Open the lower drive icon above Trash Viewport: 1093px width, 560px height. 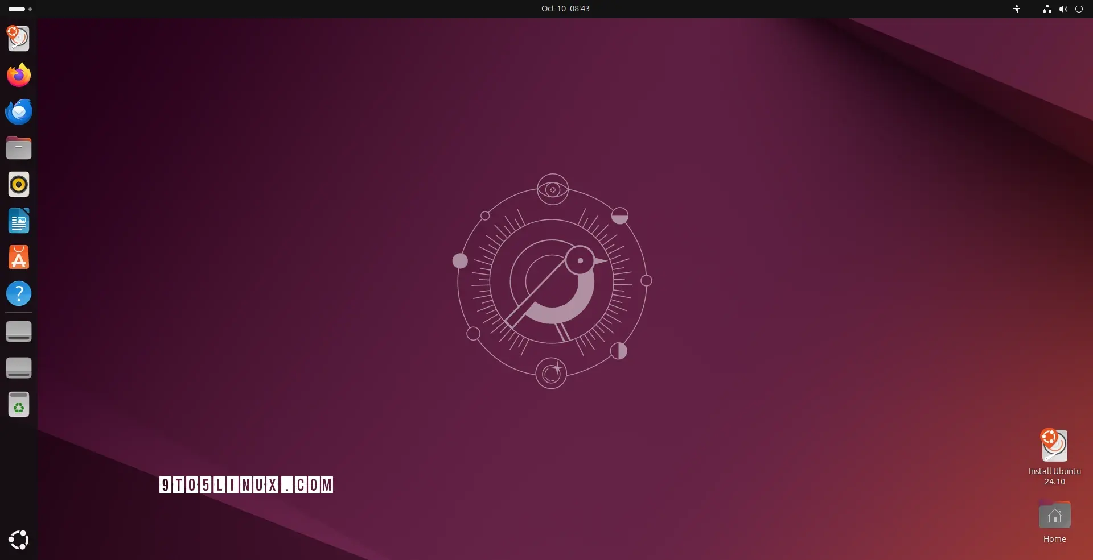coord(18,368)
